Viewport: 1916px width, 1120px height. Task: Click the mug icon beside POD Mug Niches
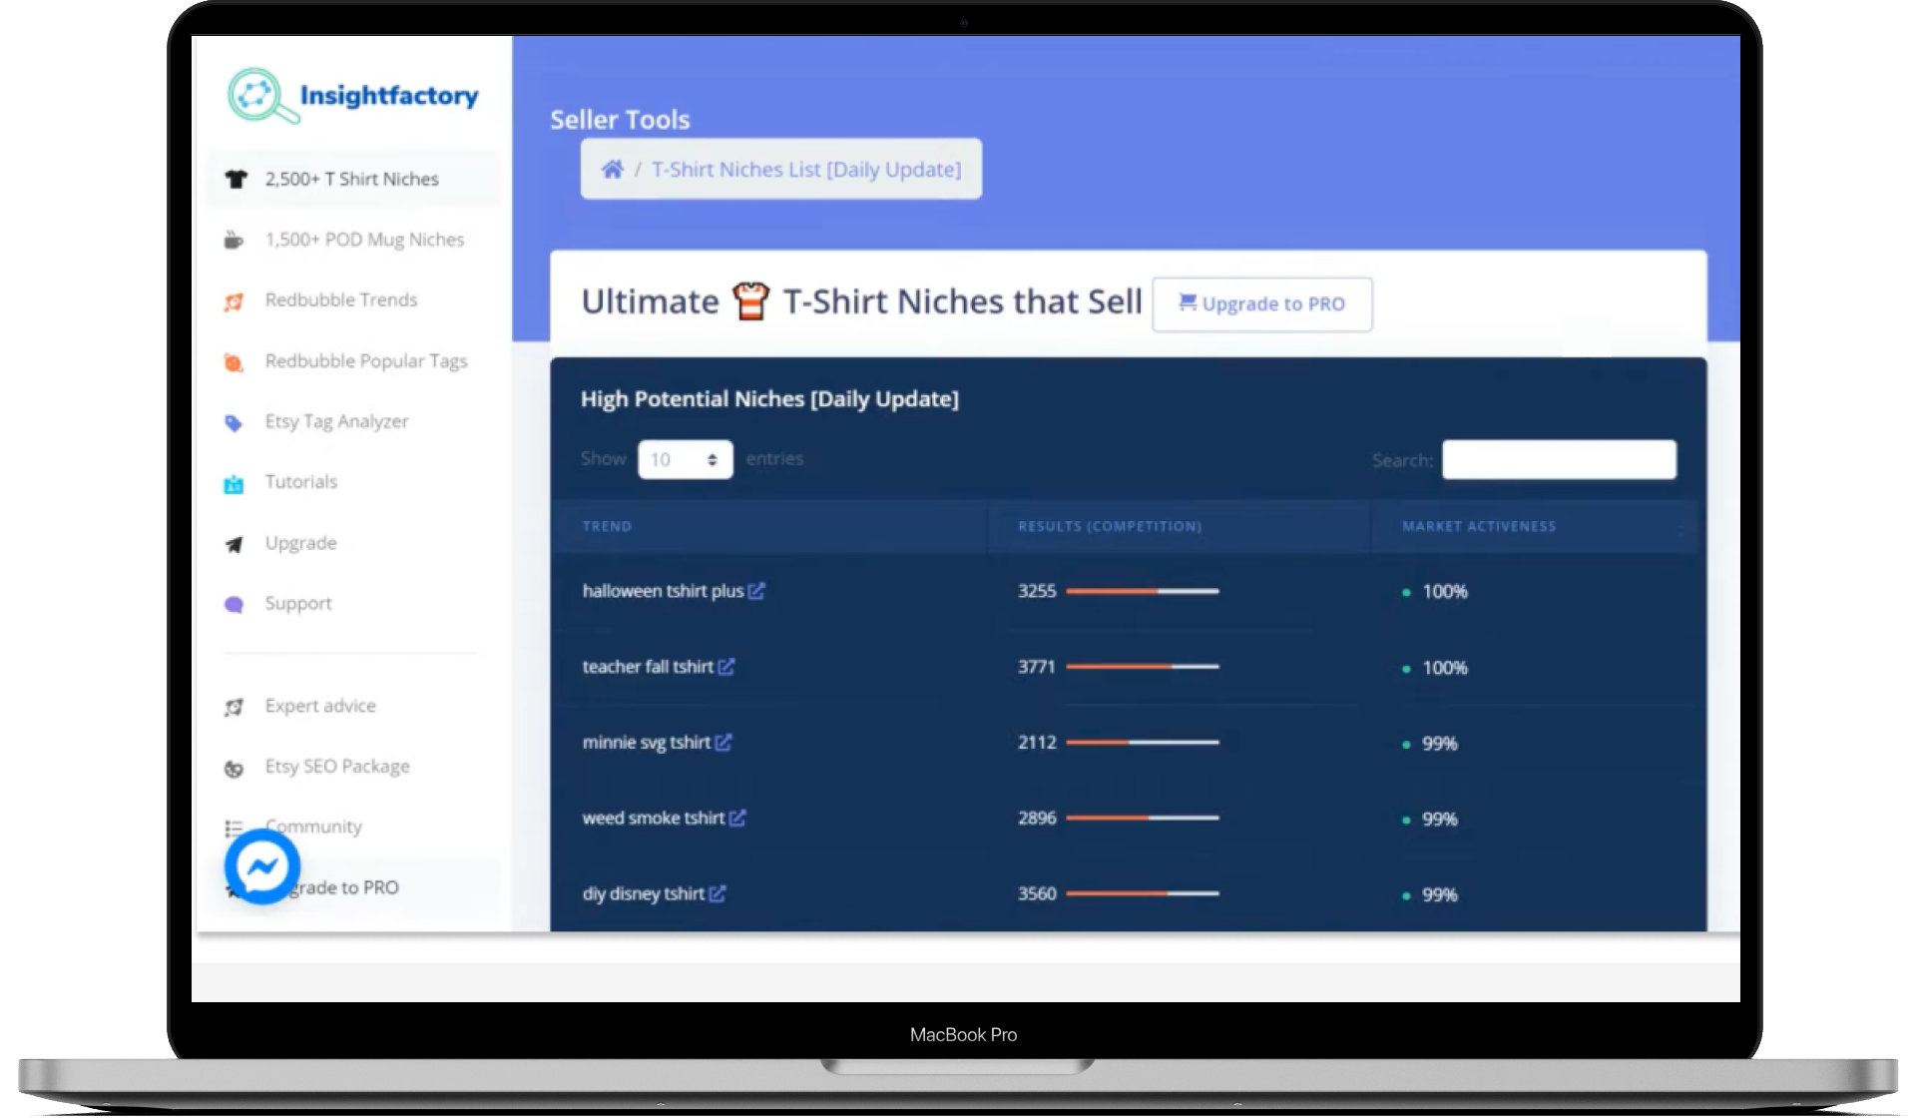234,241
